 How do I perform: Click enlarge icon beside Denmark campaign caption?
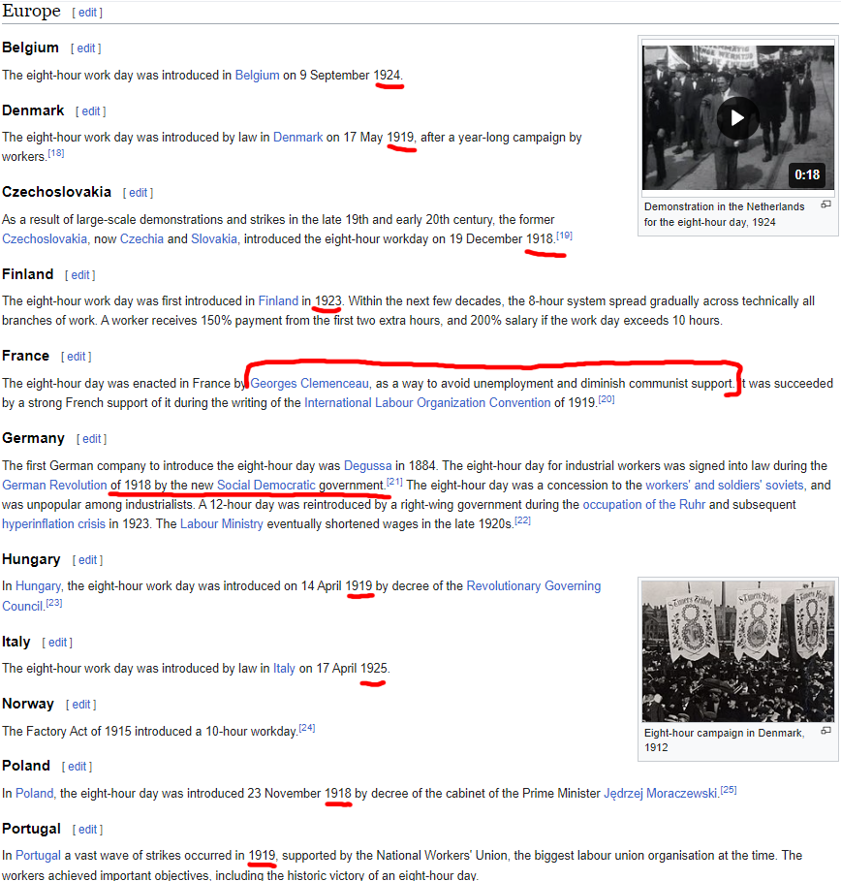coord(825,731)
